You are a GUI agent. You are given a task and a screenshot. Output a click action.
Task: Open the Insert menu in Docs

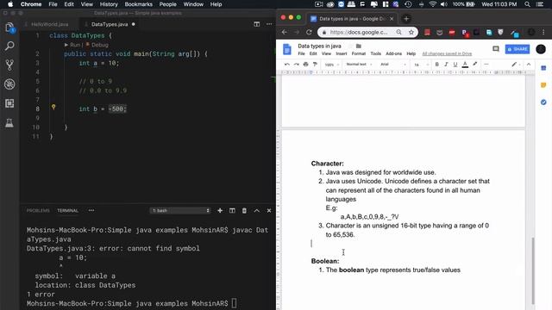(x=342, y=53)
